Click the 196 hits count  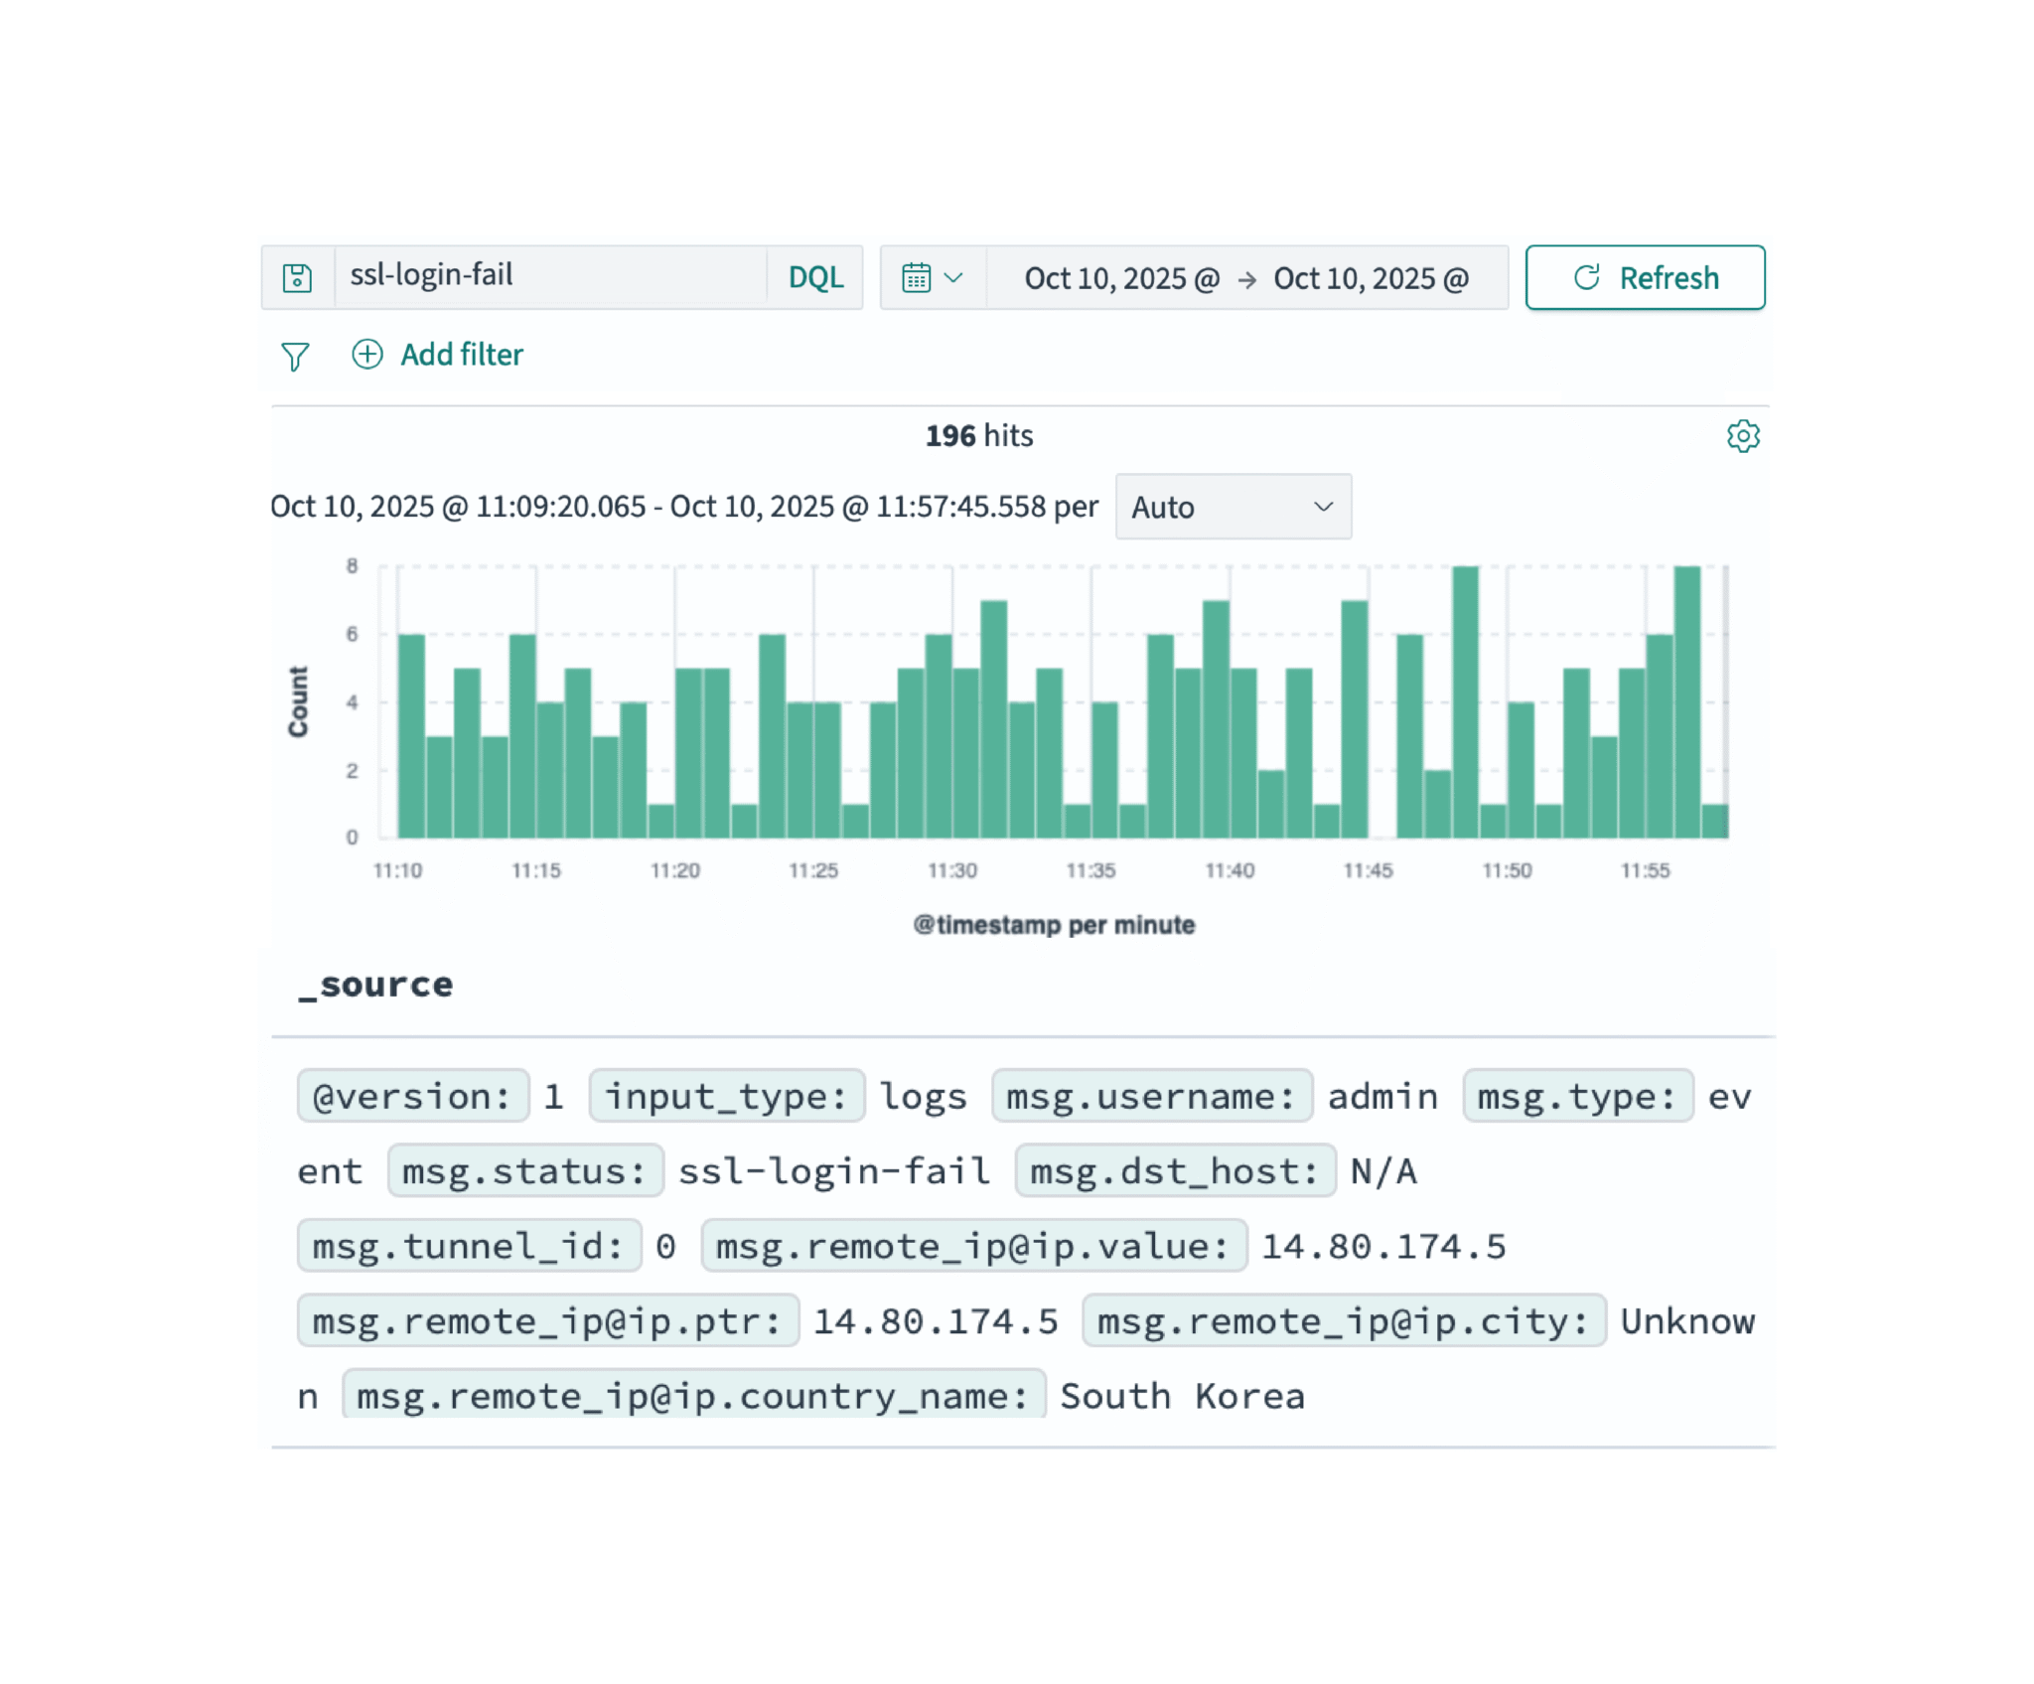979,435
